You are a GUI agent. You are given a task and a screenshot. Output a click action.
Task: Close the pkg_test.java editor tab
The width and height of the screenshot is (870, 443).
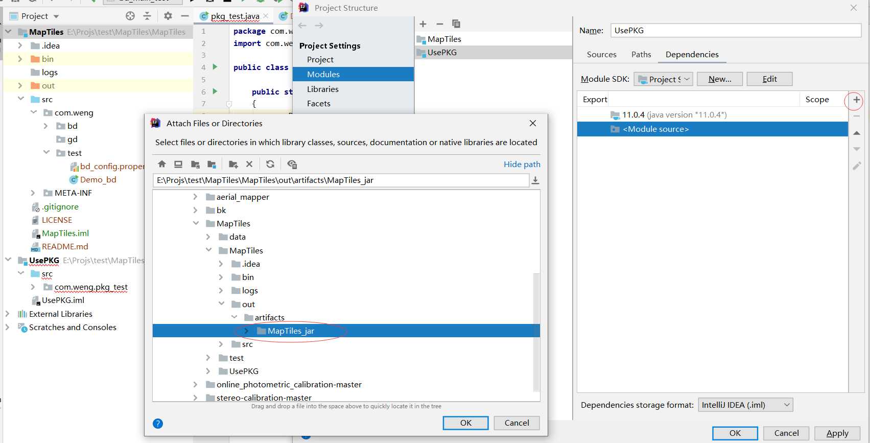[x=266, y=16]
